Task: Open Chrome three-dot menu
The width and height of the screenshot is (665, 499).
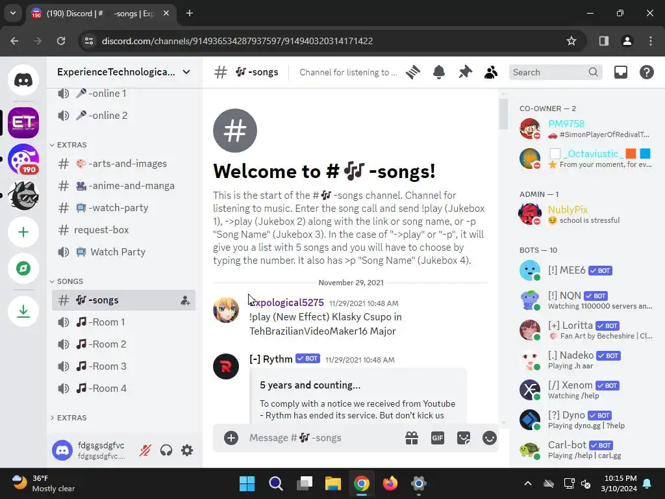Action: pos(651,41)
